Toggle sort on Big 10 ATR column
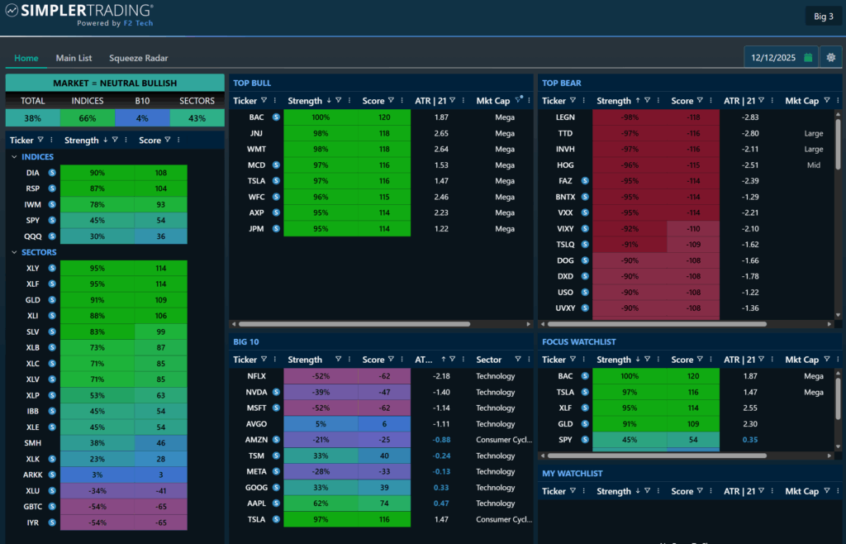The height and width of the screenshot is (544, 846). point(423,360)
